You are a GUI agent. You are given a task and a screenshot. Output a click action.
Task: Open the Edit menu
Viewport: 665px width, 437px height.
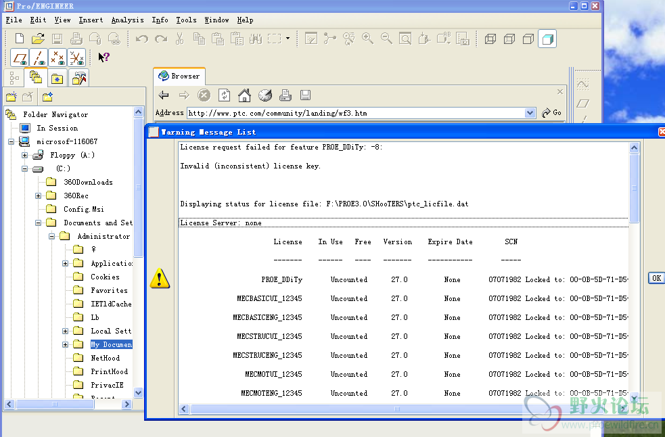click(x=38, y=20)
